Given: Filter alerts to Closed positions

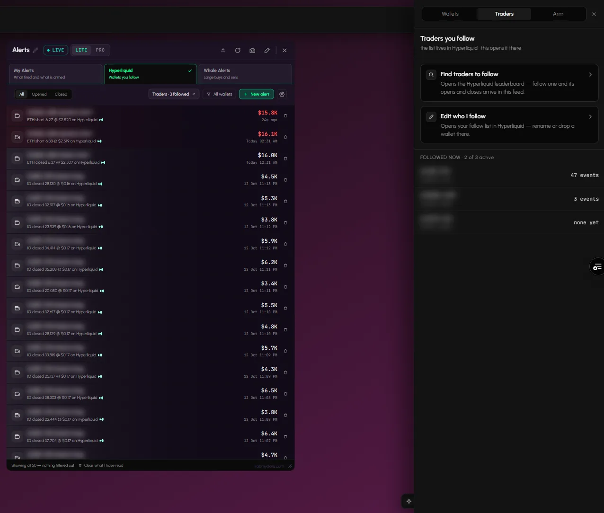Looking at the screenshot, I should point(61,94).
